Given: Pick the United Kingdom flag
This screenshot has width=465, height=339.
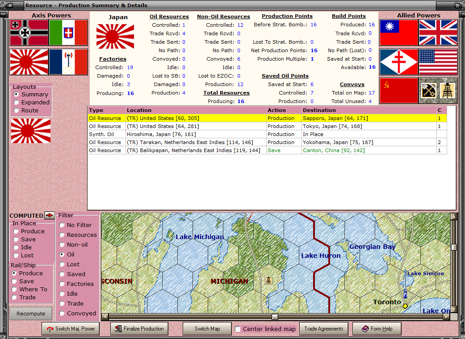Looking at the screenshot, I should coord(438,33).
